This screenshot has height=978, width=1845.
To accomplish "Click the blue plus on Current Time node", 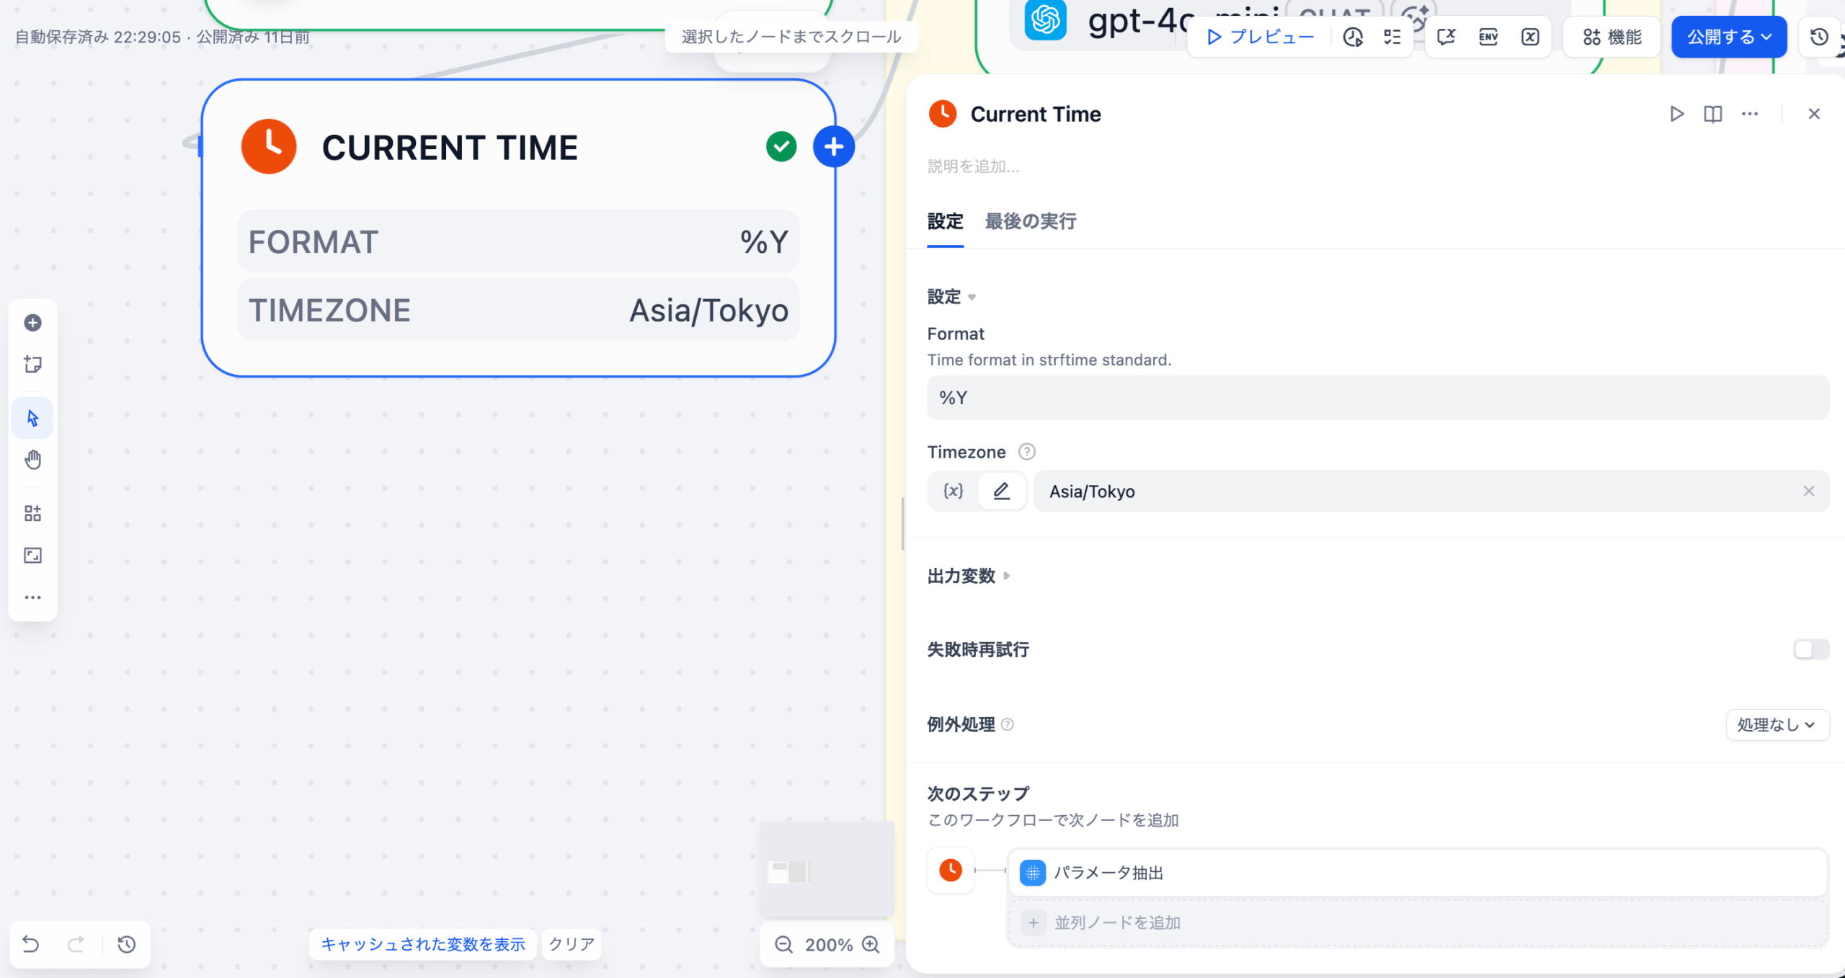I will pos(834,147).
